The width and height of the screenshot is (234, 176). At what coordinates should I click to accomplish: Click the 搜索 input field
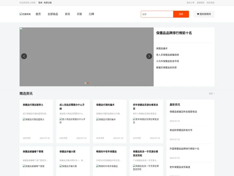click(157, 14)
